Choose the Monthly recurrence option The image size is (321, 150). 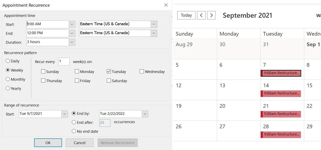8,79
